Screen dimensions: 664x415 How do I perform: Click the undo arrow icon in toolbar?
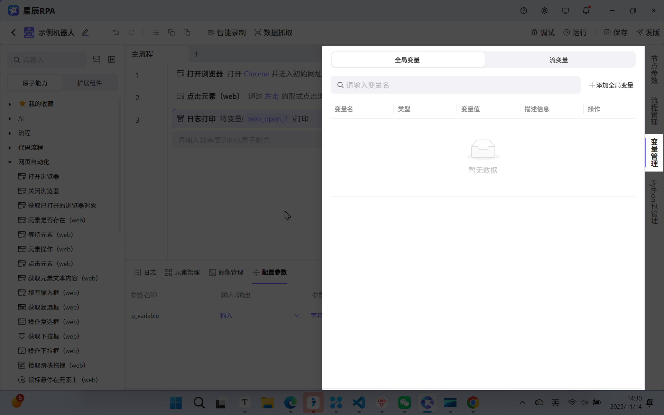[x=116, y=33]
